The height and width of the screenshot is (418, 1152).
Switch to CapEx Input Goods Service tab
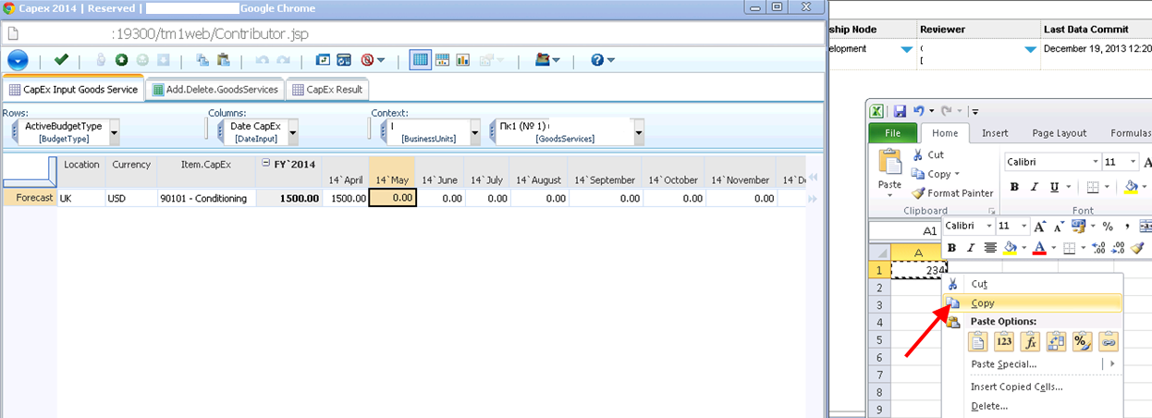tap(73, 90)
